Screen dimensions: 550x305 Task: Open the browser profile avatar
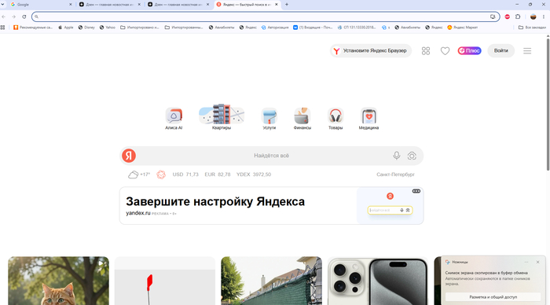(x=533, y=17)
